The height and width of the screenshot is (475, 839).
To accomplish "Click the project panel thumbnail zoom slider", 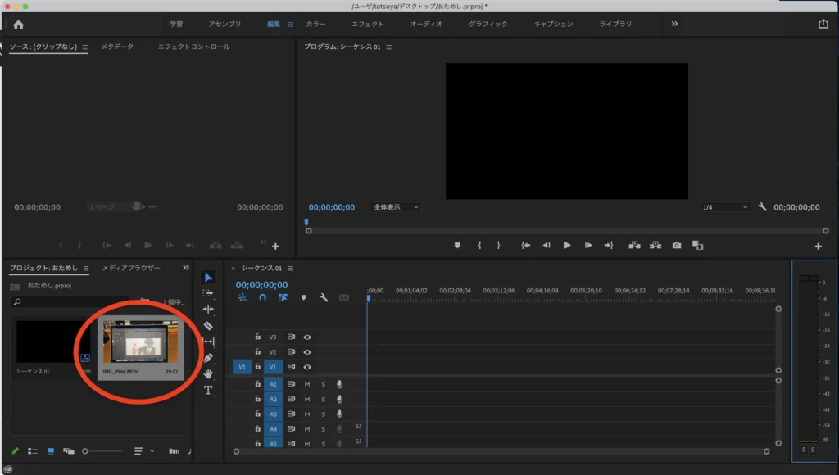I will (x=86, y=451).
